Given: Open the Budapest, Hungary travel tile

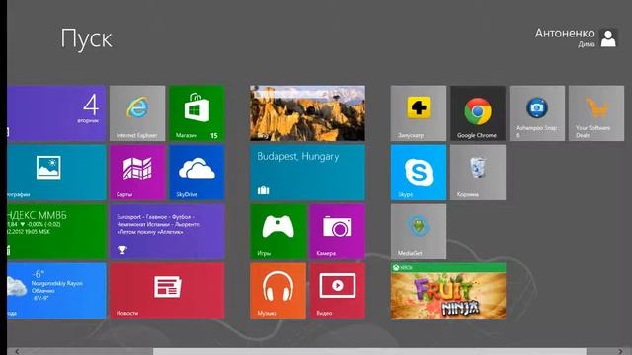Looking at the screenshot, I should click(x=307, y=173).
